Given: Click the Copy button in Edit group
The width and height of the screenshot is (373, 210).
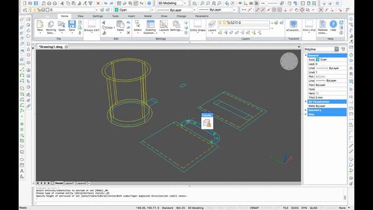Looking at the screenshot, I should point(108,27).
